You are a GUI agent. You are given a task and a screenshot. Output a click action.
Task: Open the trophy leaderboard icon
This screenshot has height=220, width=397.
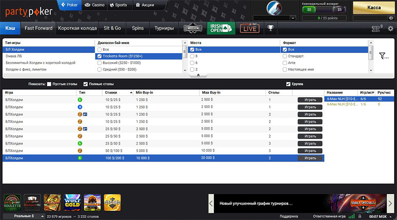(270, 28)
